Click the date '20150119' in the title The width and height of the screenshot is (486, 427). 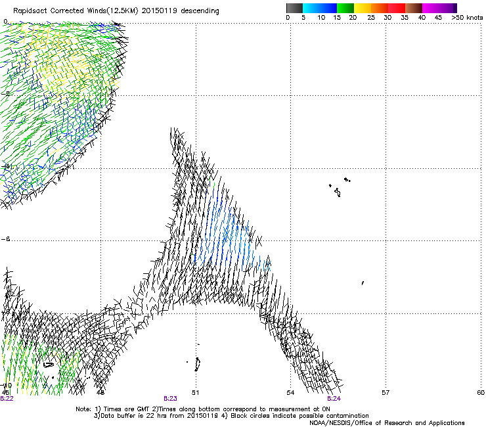(160, 11)
